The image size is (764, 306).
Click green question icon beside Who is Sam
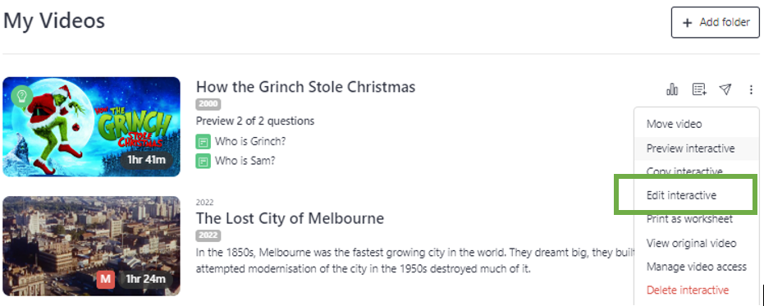[203, 161]
